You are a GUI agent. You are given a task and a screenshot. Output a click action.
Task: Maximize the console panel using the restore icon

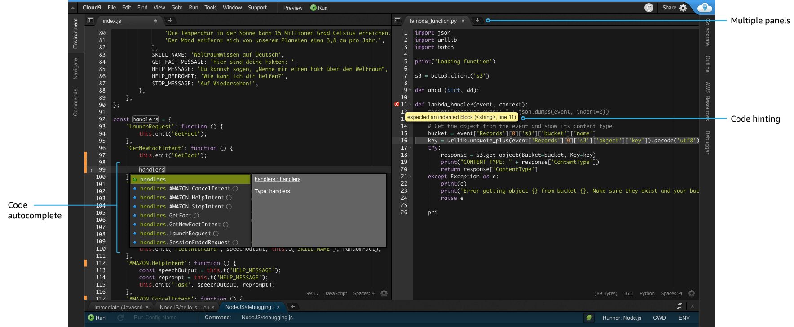tap(679, 306)
